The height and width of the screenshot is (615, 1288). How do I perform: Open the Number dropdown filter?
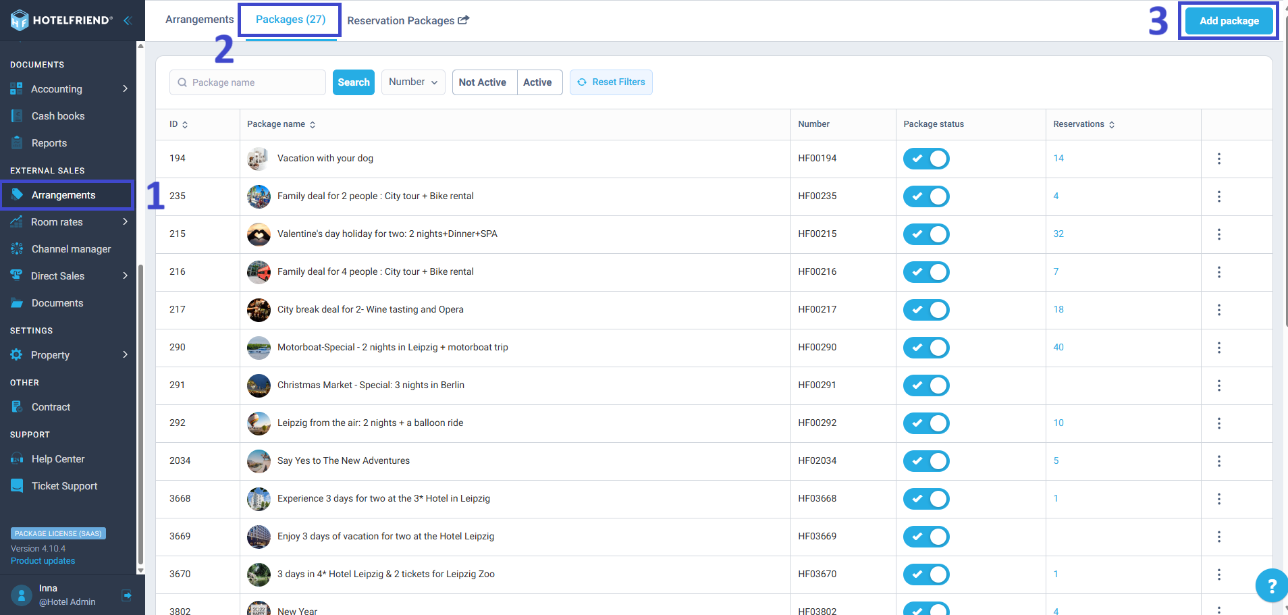coord(413,82)
